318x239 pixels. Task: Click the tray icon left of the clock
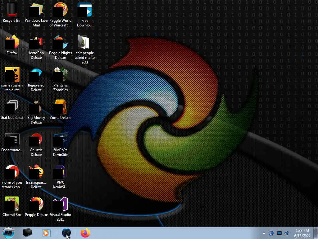(287, 233)
